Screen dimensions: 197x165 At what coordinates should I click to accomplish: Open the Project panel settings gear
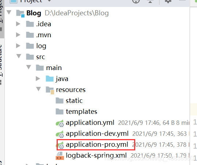click(x=168, y=1)
